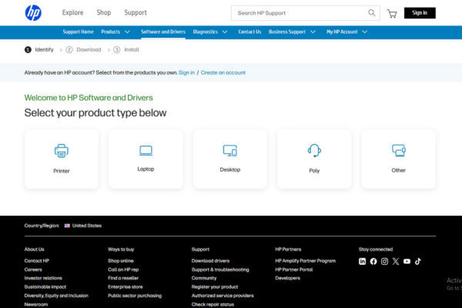The width and height of the screenshot is (462, 308).
Task: Switch to Software and Drivers tab
Action: tap(163, 32)
